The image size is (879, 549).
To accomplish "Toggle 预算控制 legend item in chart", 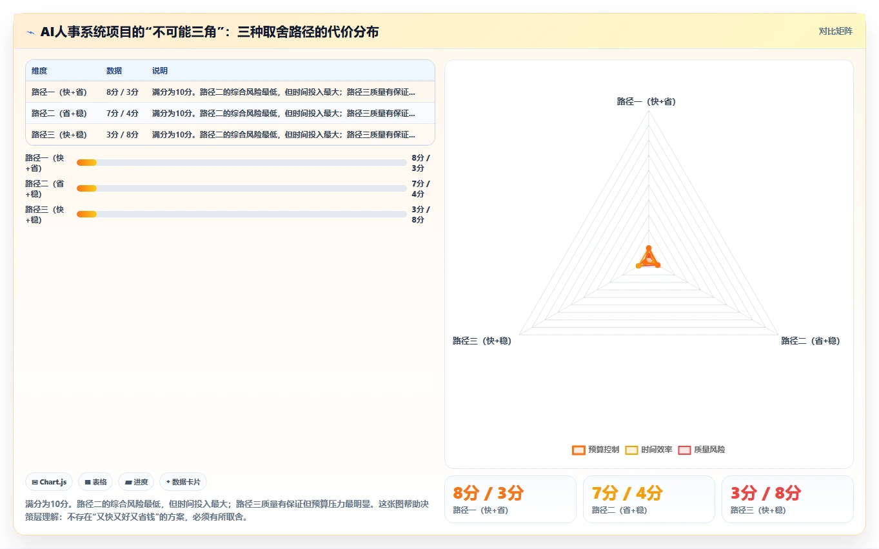I will tap(595, 450).
